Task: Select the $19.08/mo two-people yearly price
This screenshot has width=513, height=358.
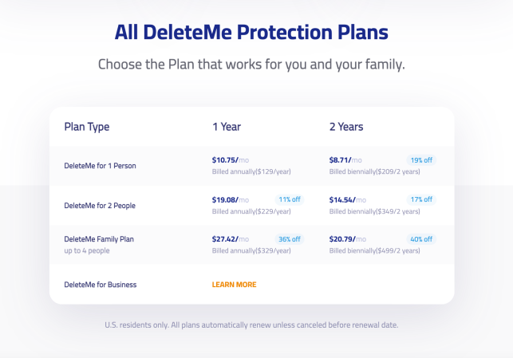Action: (x=231, y=200)
